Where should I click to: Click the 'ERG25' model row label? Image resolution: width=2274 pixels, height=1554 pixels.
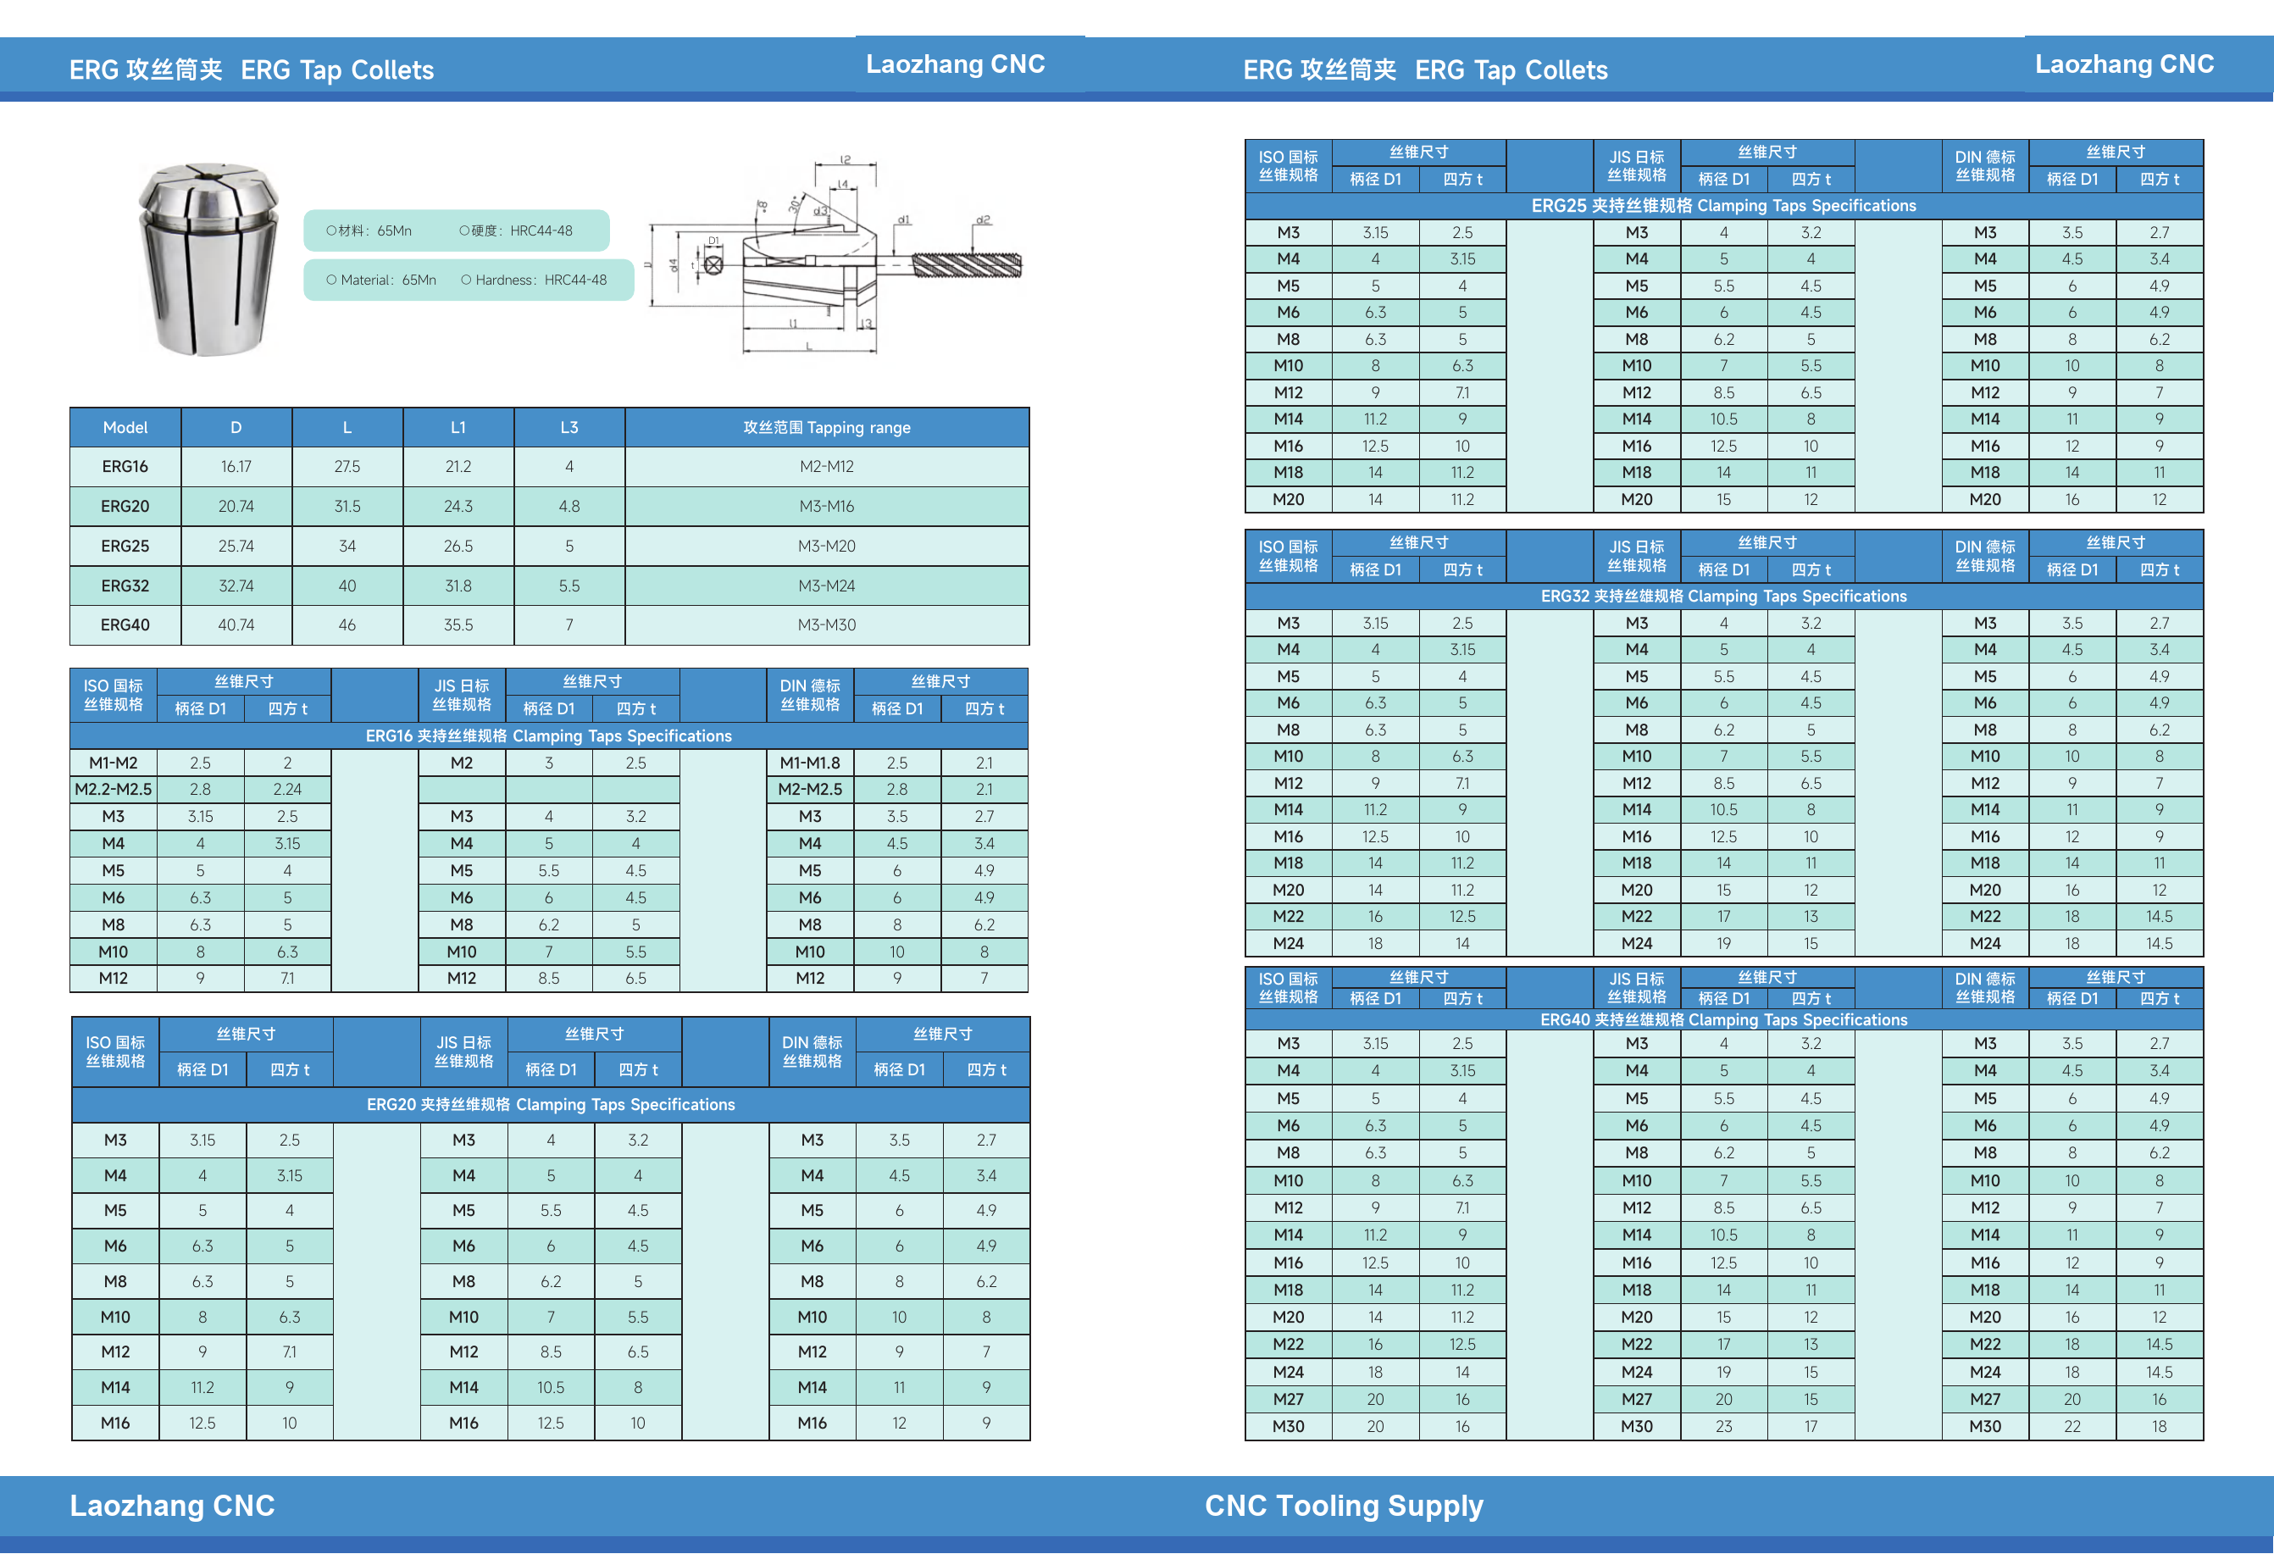pyautogui.click(x=125, y=546)
